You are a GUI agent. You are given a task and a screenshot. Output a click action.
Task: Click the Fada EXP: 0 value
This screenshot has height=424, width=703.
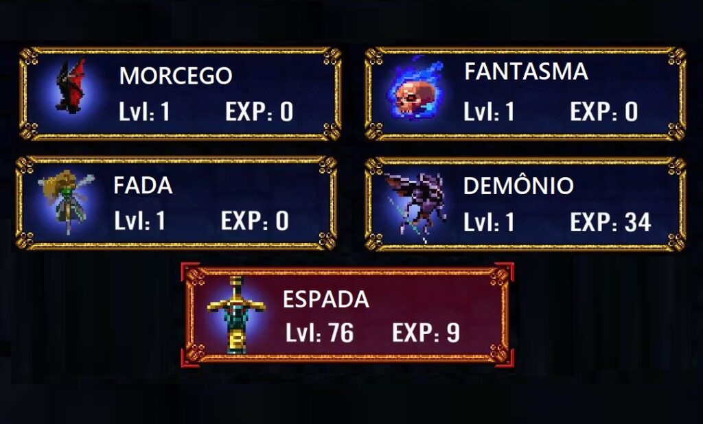255,221
